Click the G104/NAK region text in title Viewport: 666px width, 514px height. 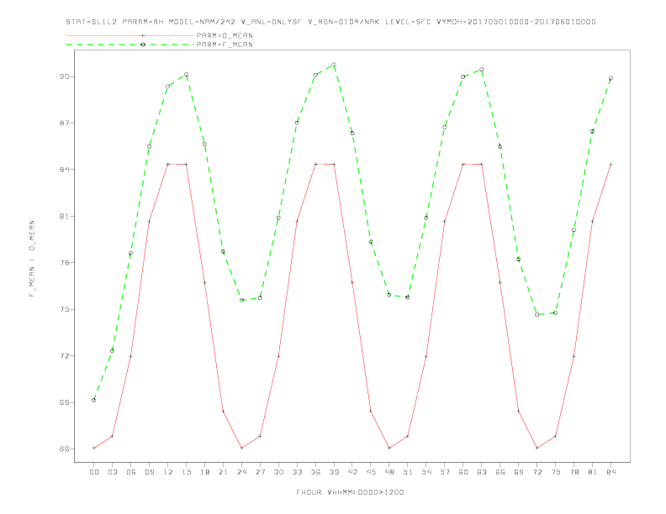pos(359,22)
